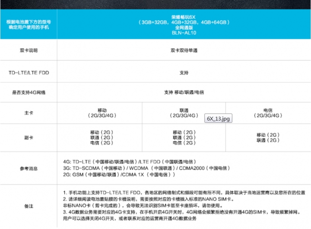This screenshot has height=229, width=311.
Task: Click the 是否支持4G网络 row label
Action: pyautogui.click(x=29, y=92)
